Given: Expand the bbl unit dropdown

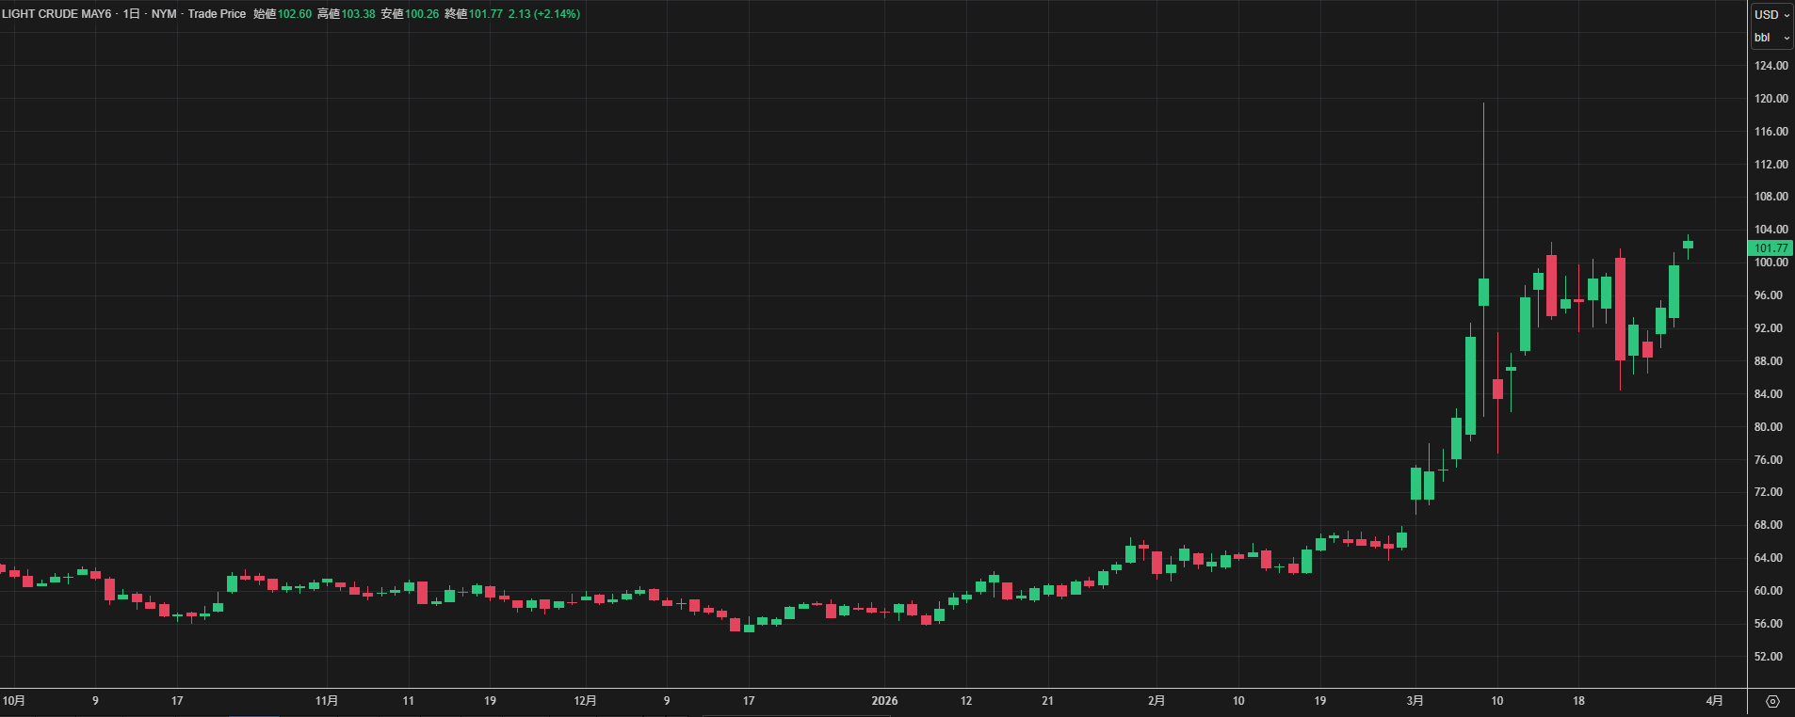Looking at the screenshot, I should click(x=1771, y=38).
